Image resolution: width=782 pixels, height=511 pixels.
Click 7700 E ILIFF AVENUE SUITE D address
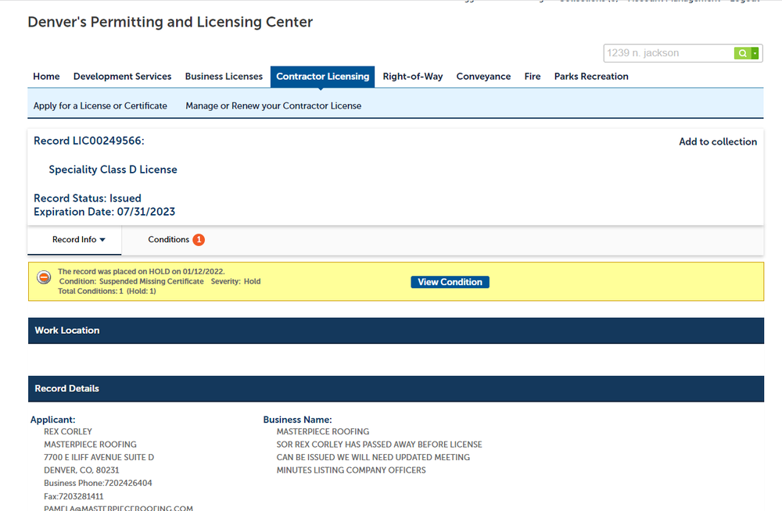point(99,457)
